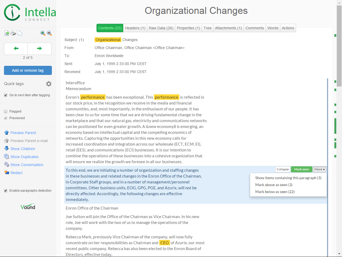
Task: Click the Show Duplicates link
Action: [24, 157]
